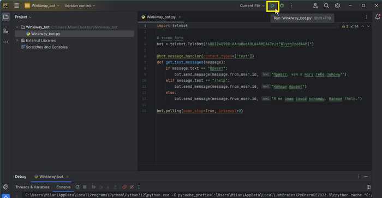Toggle mute breakpoints in debug toolbar
The image size is (382, 198).
(x=132, y=187)
